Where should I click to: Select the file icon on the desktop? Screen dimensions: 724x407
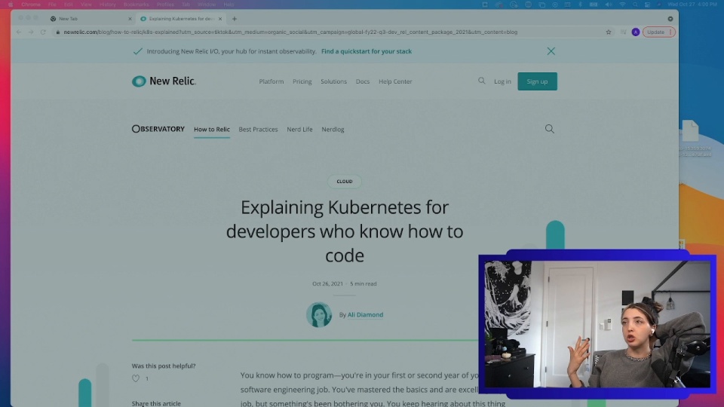[690, 130]
